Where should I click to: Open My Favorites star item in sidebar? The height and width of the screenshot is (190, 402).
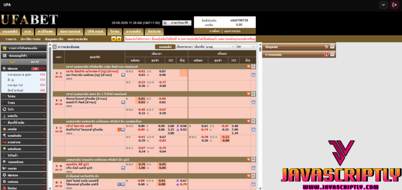[x=24, y=48]
